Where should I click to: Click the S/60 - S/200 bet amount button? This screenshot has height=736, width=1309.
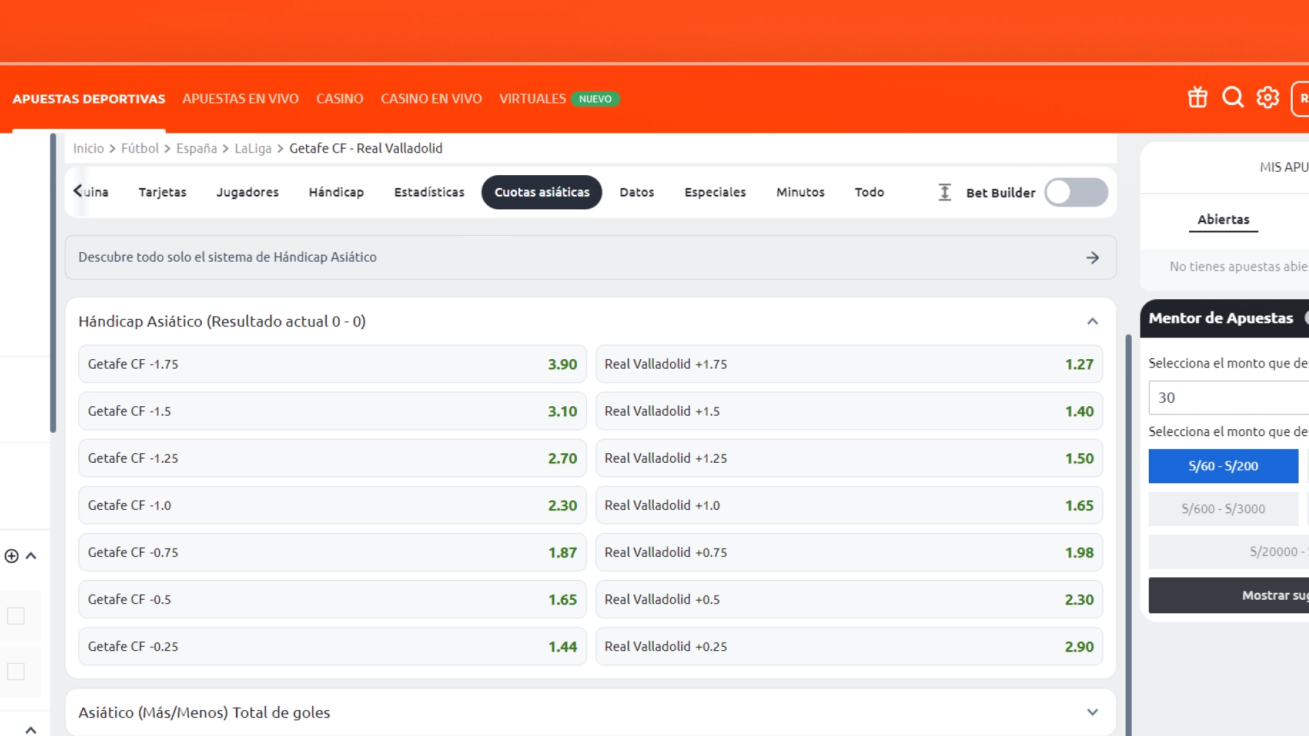click(1224, 465)
